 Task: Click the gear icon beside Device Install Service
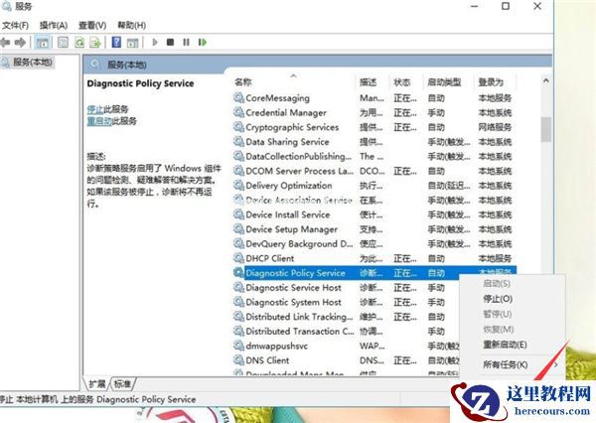tap(238, 214)
